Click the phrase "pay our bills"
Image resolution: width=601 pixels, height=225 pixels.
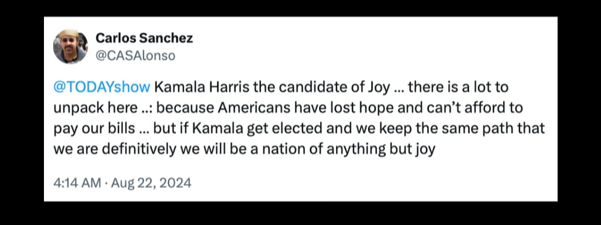(95, 129)
